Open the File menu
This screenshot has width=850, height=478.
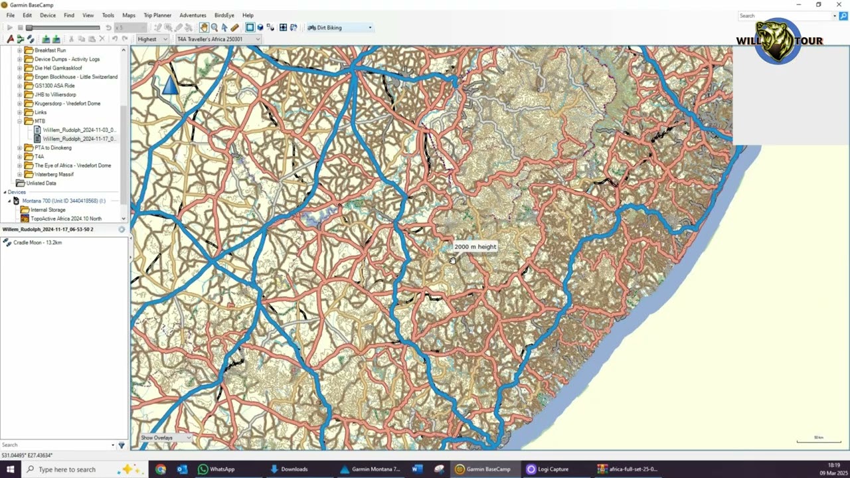(x=11, y=15)
